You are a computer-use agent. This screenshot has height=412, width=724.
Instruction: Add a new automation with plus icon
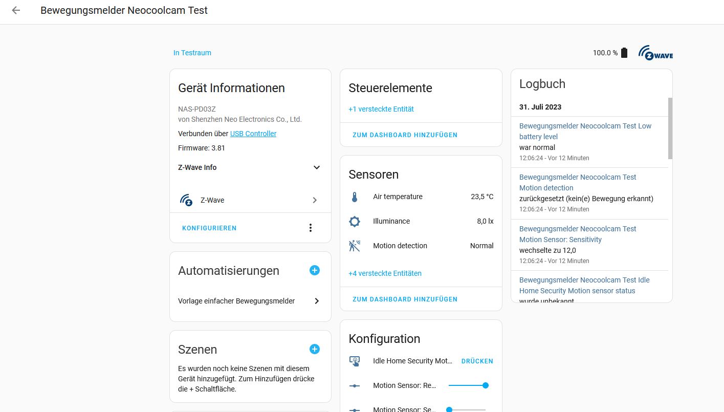coord(315,270)
